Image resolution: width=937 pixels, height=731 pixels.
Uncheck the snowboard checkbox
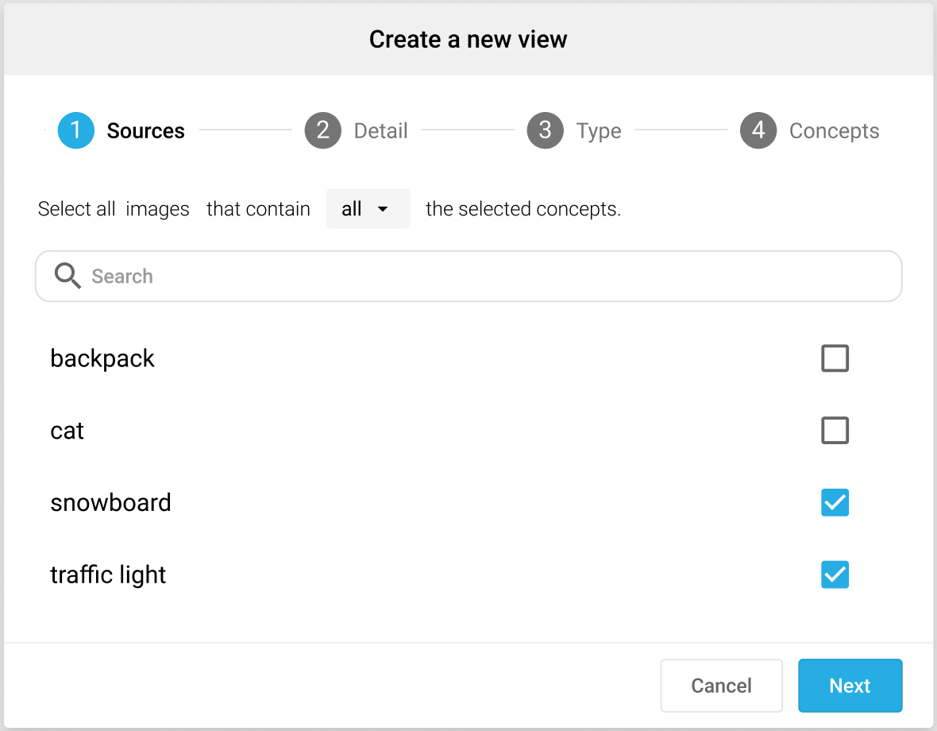pyautogui.click(x=835, y=502)
